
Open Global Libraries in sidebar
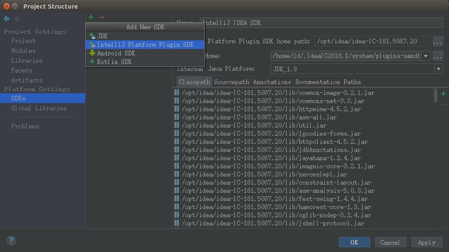click(x=39, y=108)
